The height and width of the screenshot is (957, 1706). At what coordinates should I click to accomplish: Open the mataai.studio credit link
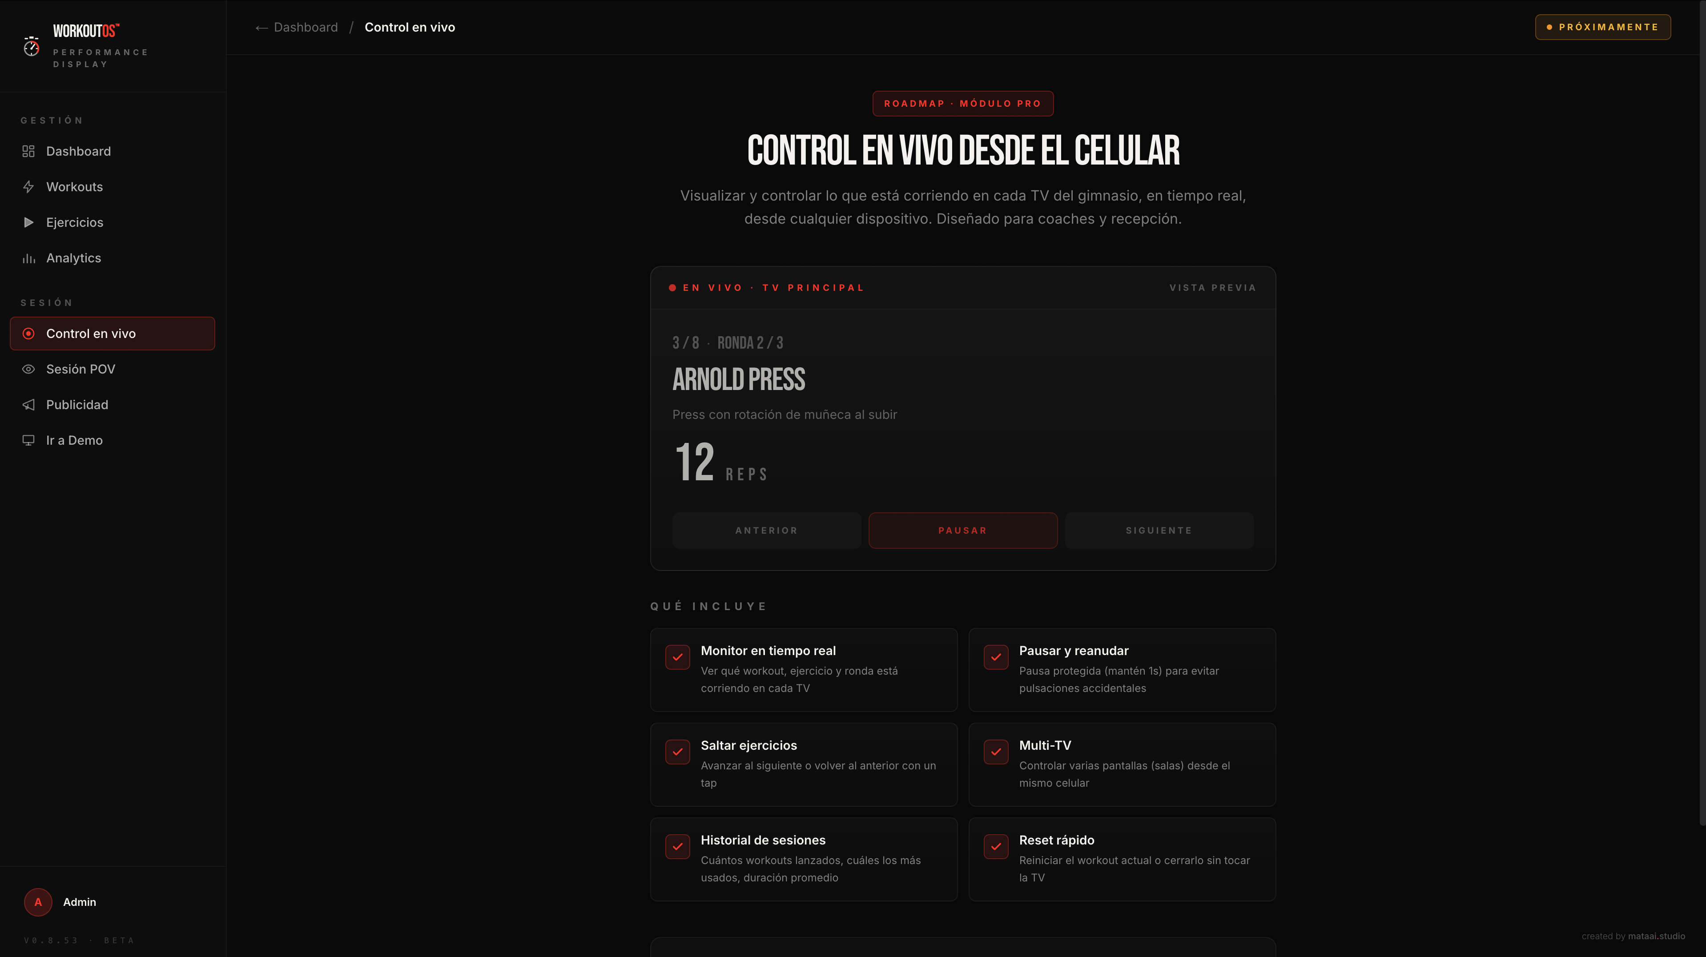1656,936
